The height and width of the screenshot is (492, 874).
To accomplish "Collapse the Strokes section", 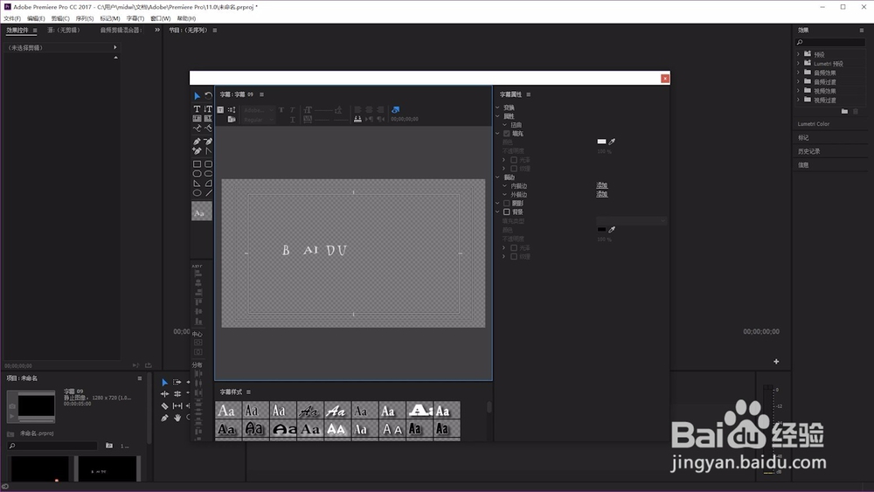I will [x=498, y=177].
